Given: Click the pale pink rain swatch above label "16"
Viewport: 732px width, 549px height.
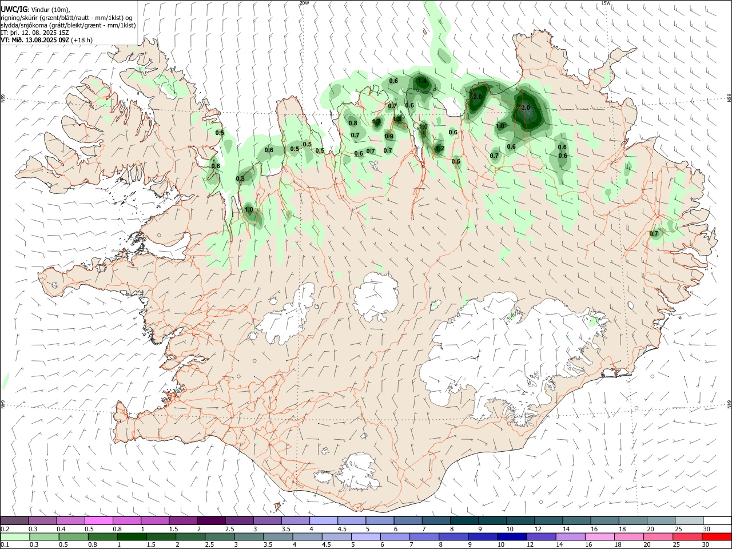Looking at the screenshot, I should click(x=599, y=536).
